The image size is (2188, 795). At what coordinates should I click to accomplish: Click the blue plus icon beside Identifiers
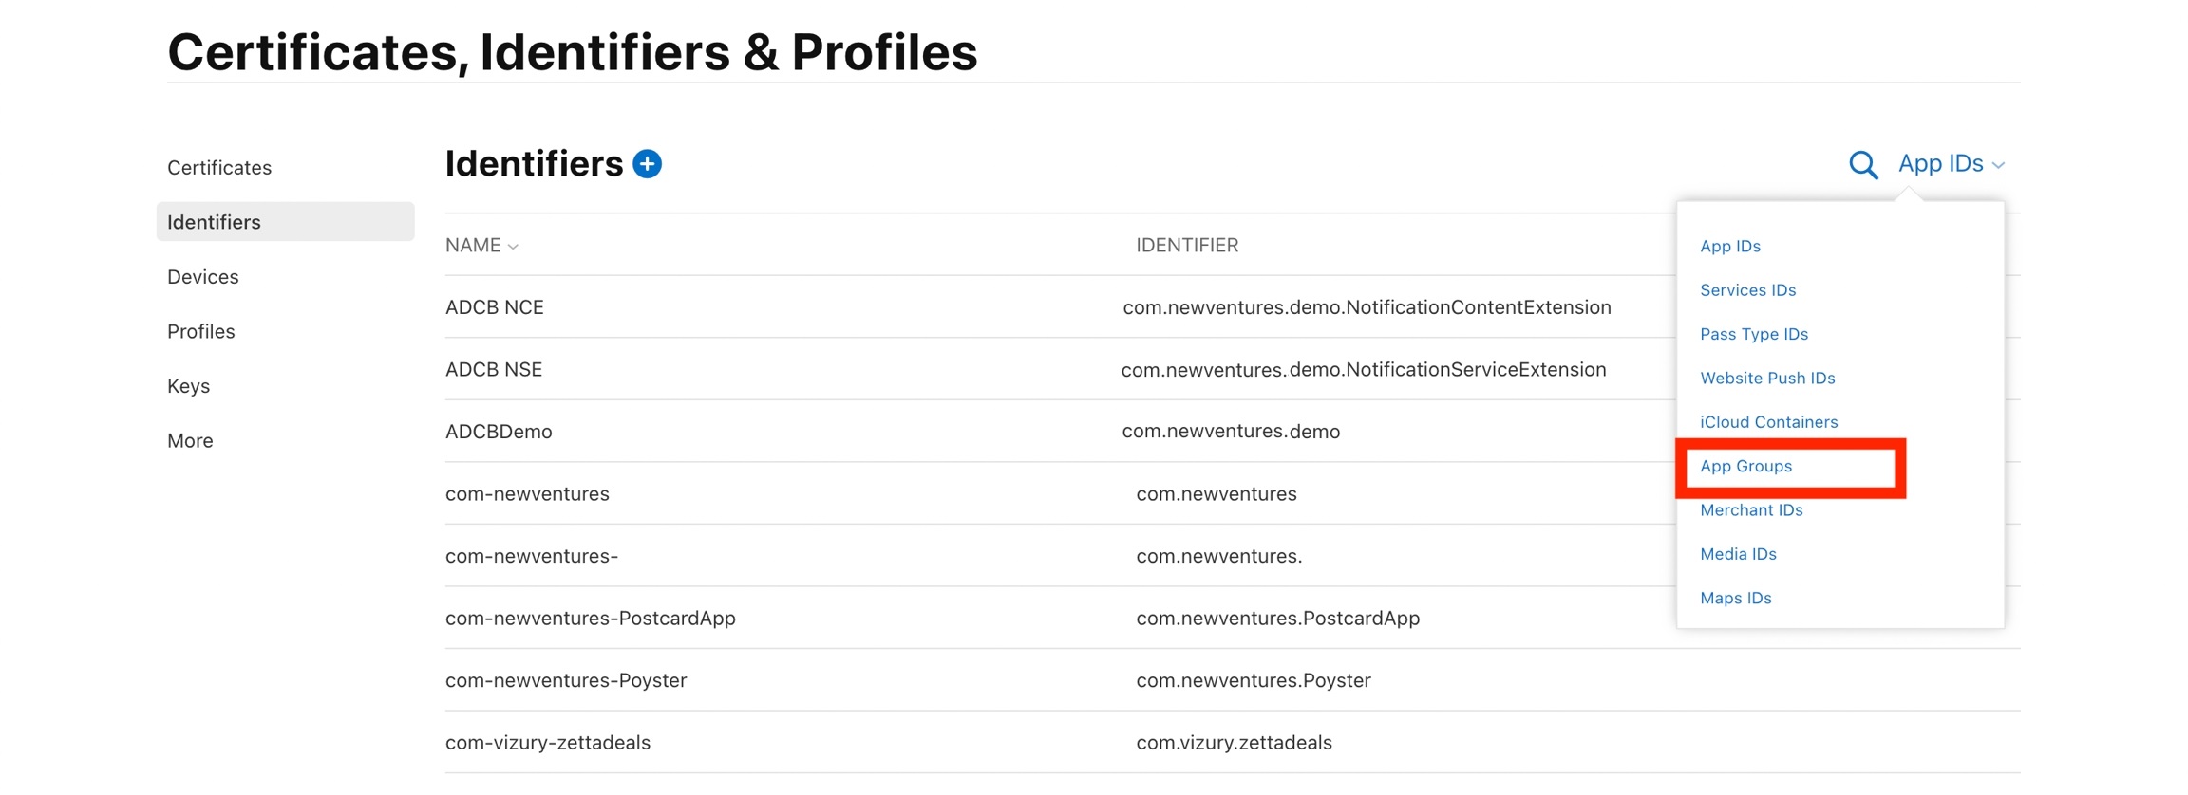pos(647,164)
